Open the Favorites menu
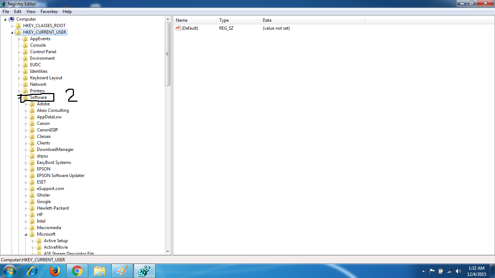495x278 pixels. (x=49, y=12)
